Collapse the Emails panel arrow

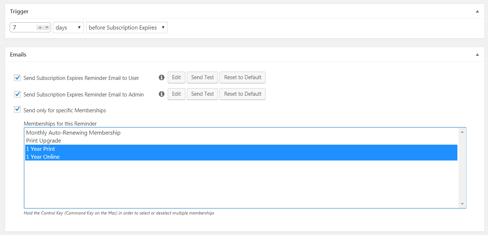(477, 55)
